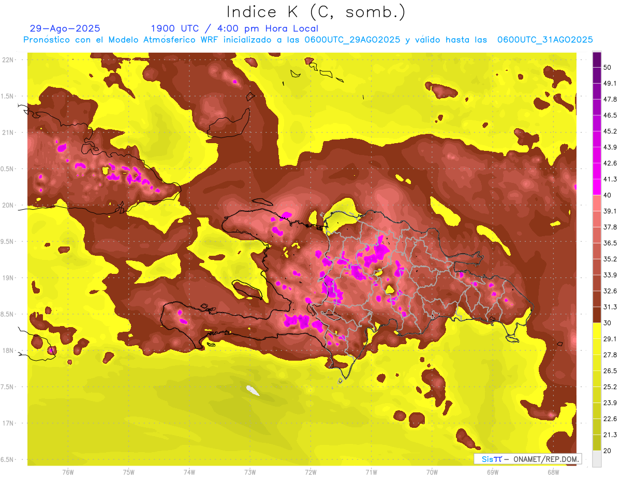621x479 pixels.
Task: Select the magenta swatch between 40 and 41.3
Action: click(x=597, y=187)
